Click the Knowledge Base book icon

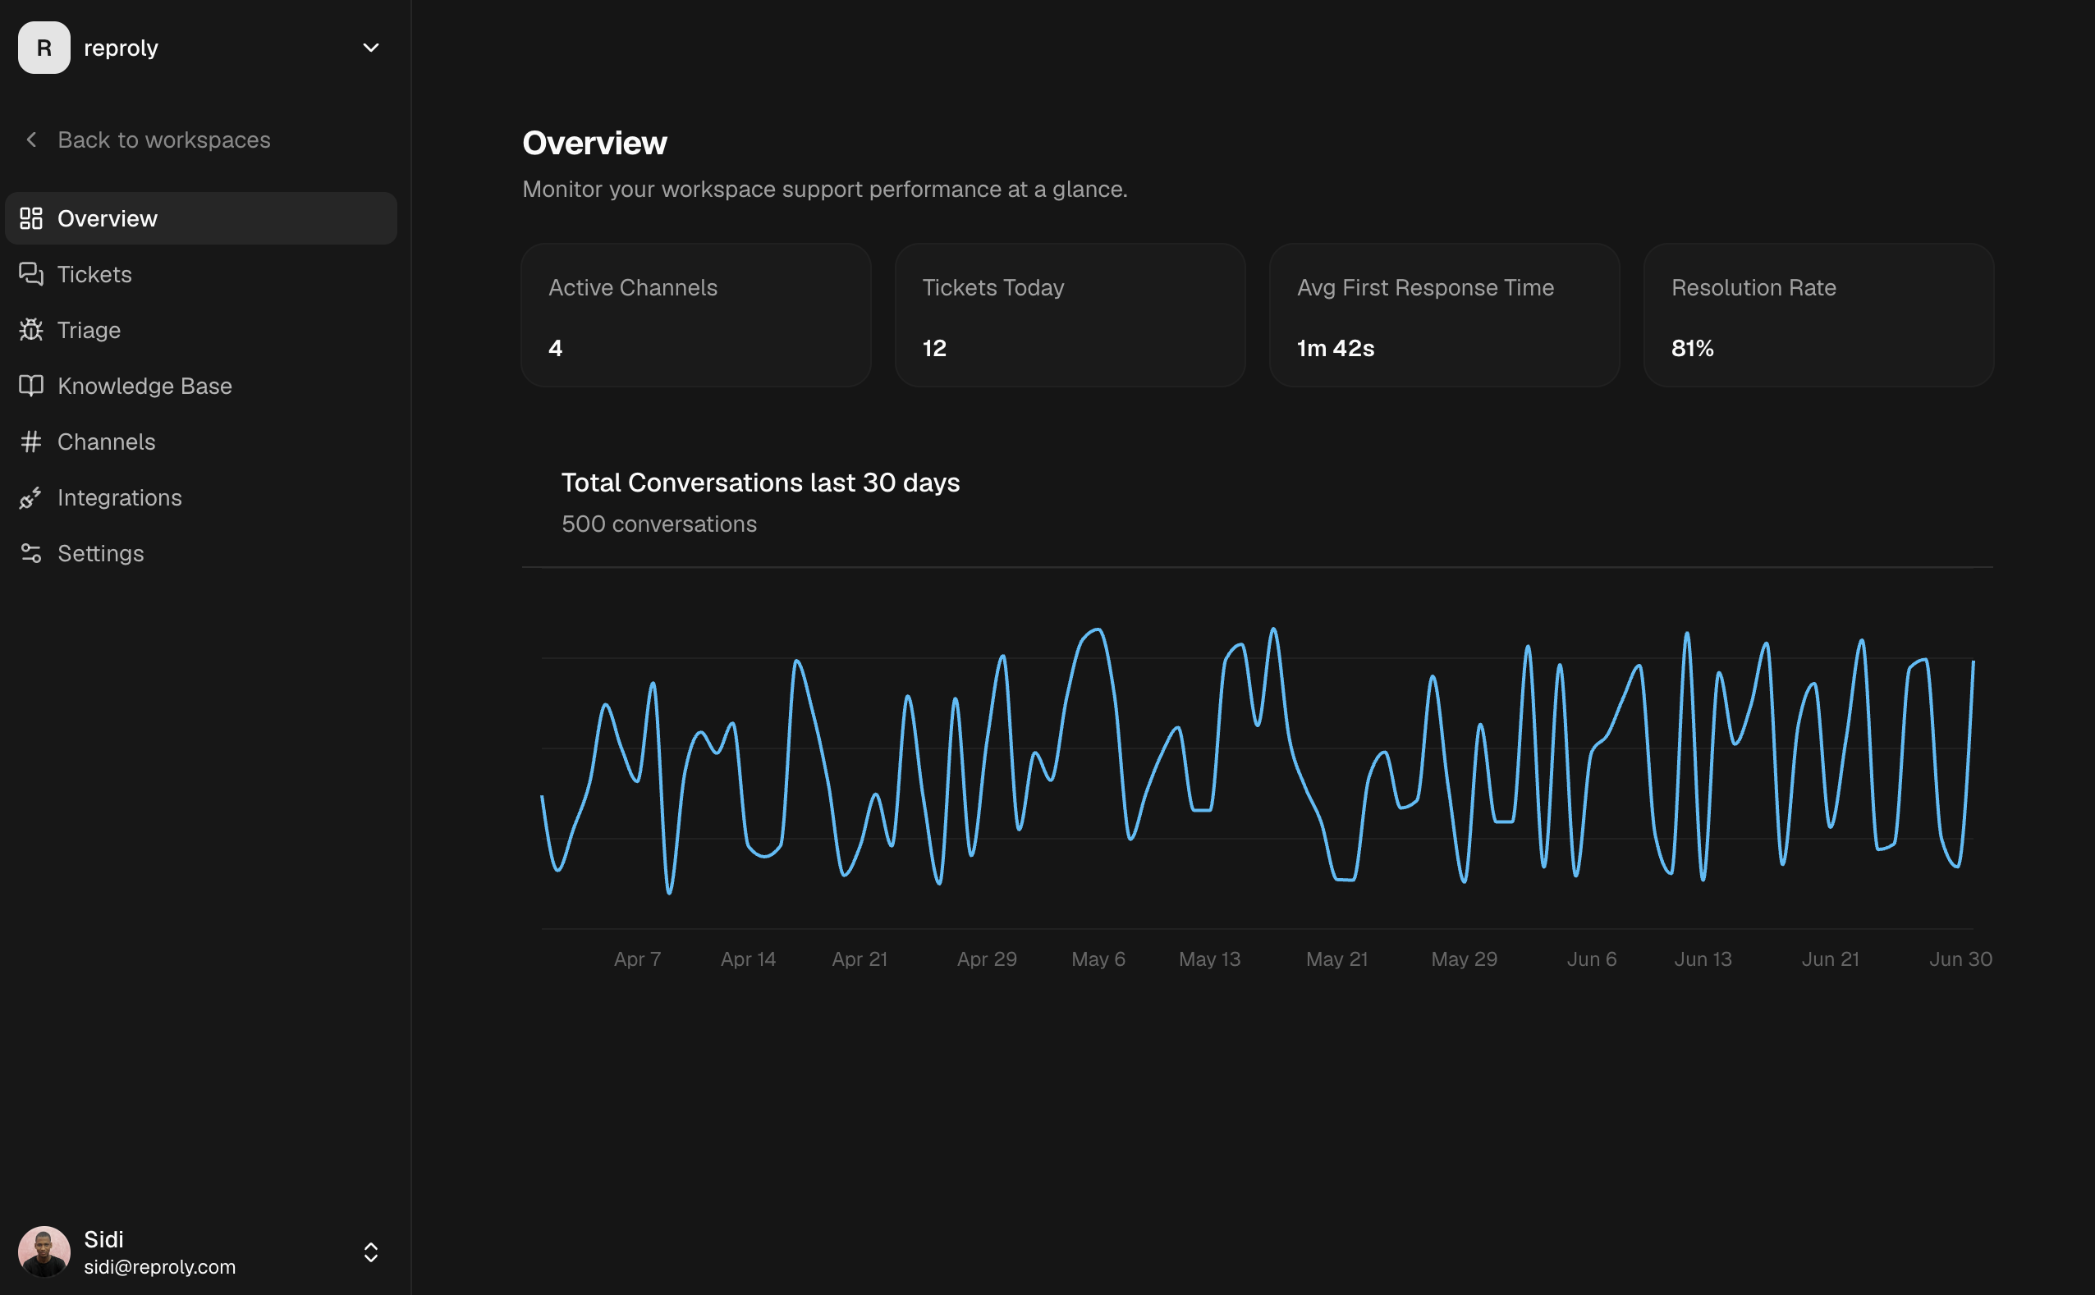pos(31,386)
